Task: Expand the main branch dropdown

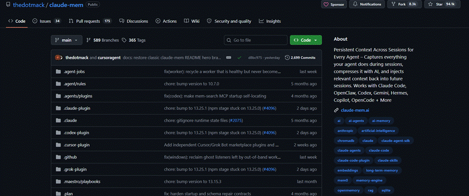Action: tap(66, 40)
